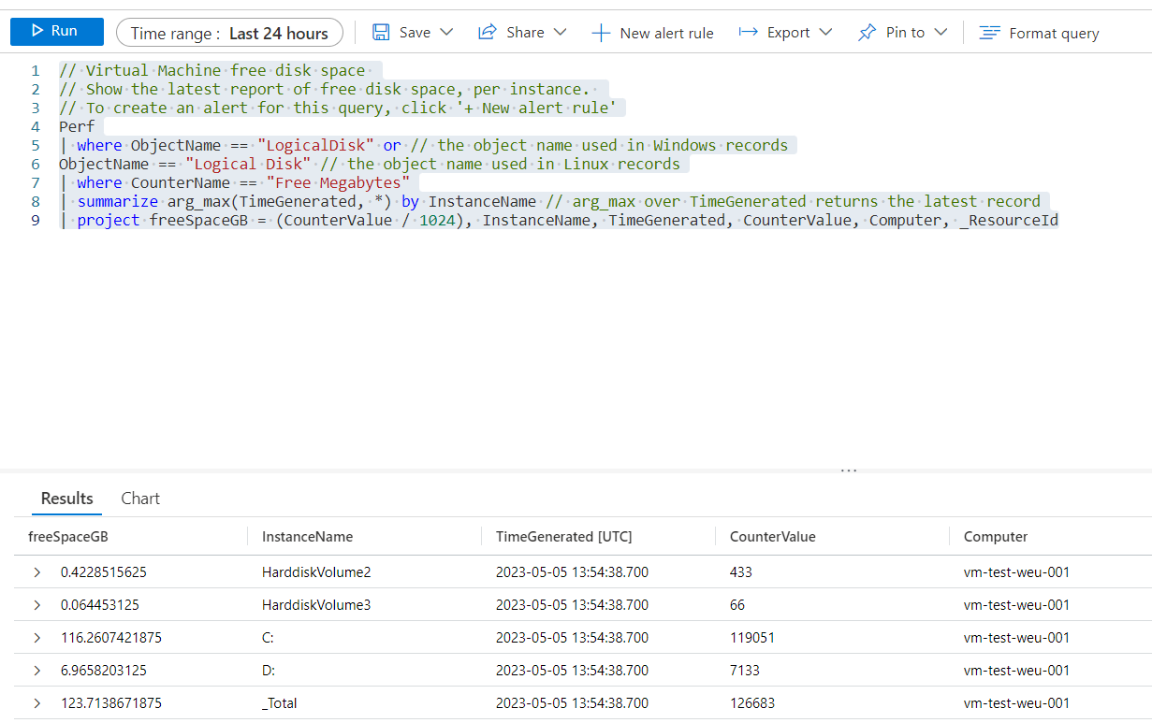Open the Pin to dropdown arrow

click(x=941, y=32)
